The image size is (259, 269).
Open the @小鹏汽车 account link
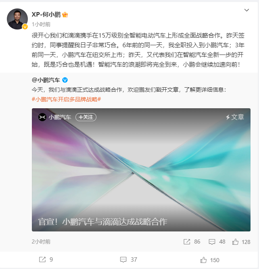(x=46, y=80)
